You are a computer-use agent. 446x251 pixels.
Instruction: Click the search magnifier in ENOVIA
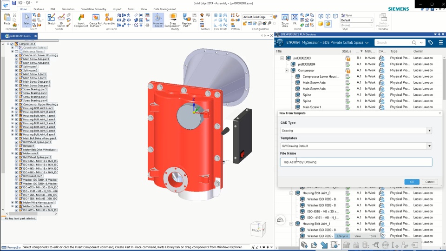pyautogui.click(x=414, y=42)
